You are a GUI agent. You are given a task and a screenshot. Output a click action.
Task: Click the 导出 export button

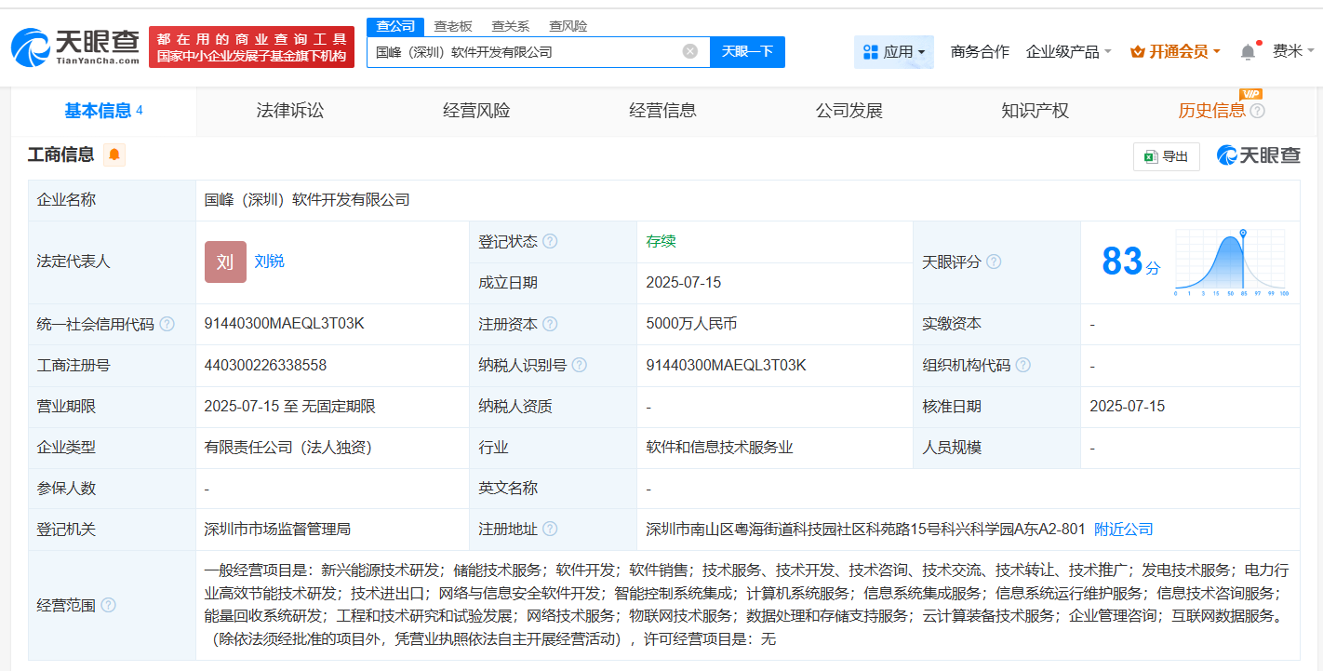click(x=1166, y=156)
